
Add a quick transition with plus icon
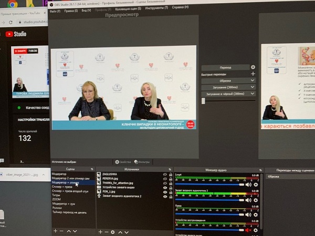coord(253,74)
